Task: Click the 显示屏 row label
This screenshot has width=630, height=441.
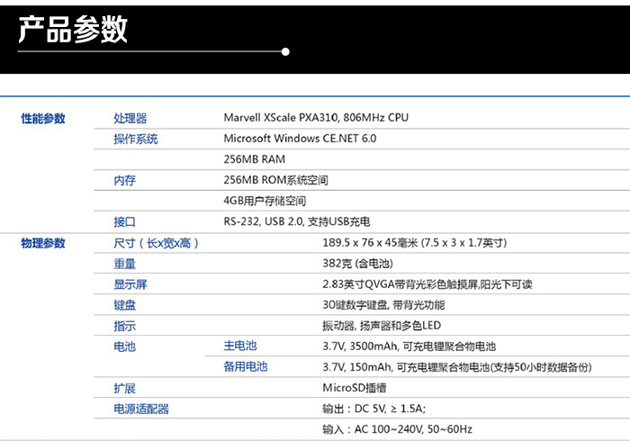Action: point(130,284)
